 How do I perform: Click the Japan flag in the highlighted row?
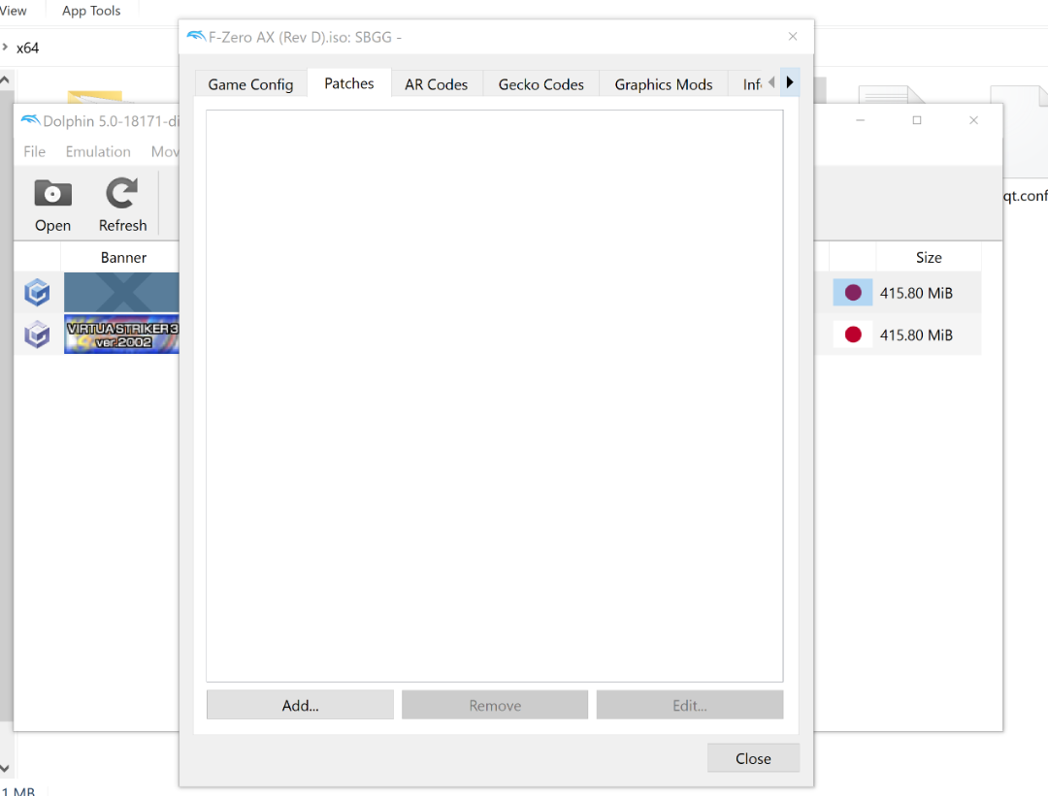pyautogui.click(x=853, y=293)
